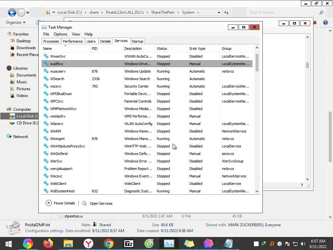333x250 pixels.
Task: Click the Fewer Details arrow icon
Action: click(48, 203)
